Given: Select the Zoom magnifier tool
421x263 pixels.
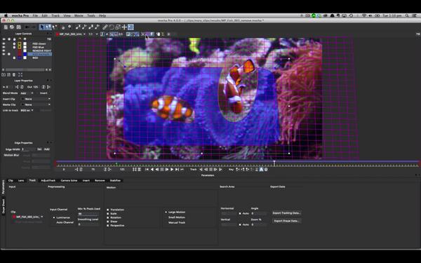Looking at the screenshot, I should pos(69,27).
